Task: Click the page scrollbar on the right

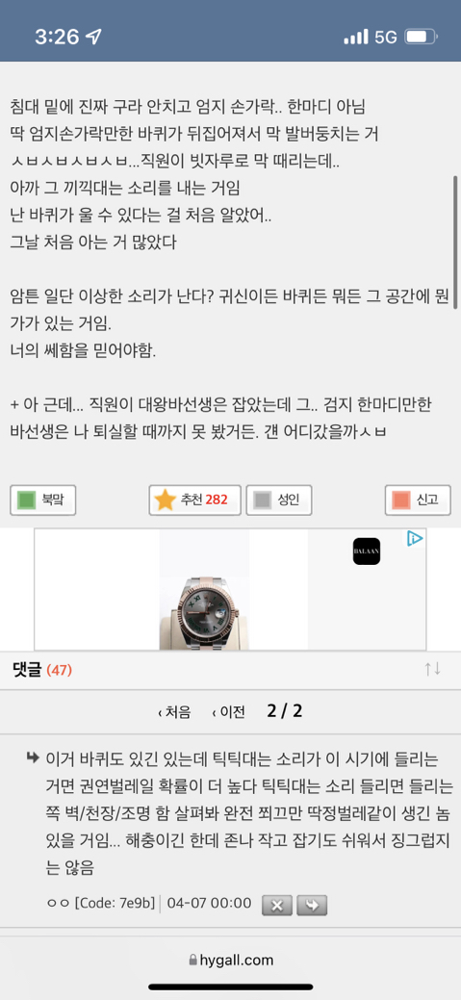Action: 455,234
